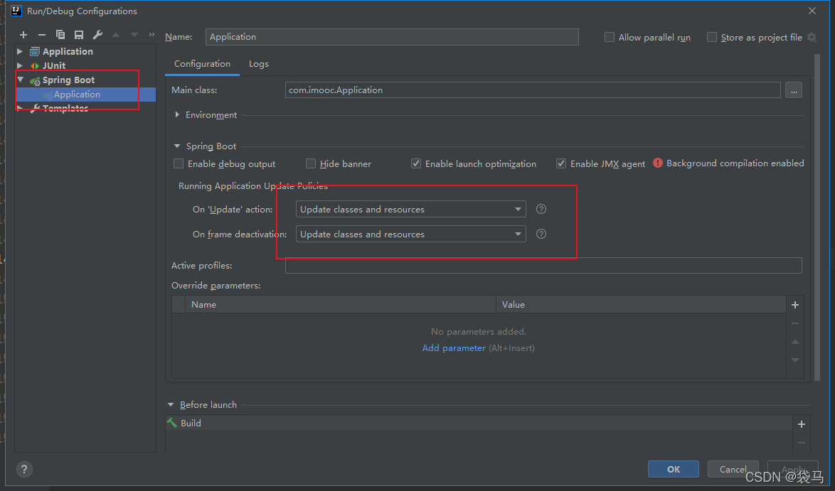835x491 pixels.
Task: Open the On 'Update' action dropdown
Action: (x=518, y=209)
